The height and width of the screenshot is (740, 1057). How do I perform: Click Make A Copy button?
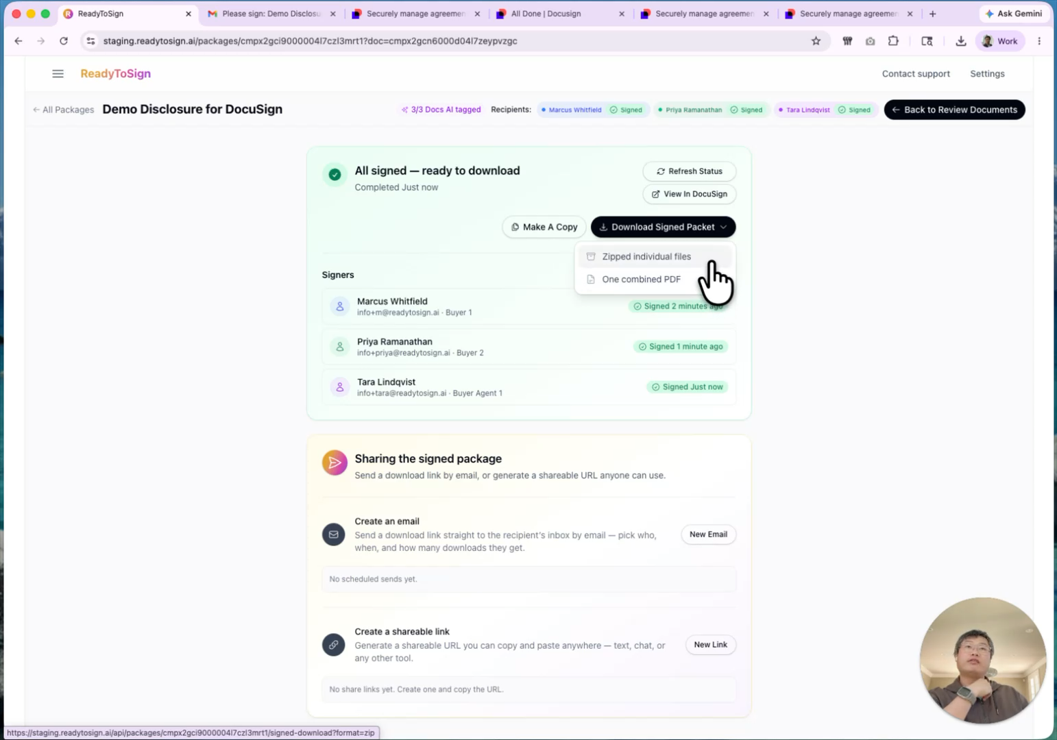pos(544,227)
